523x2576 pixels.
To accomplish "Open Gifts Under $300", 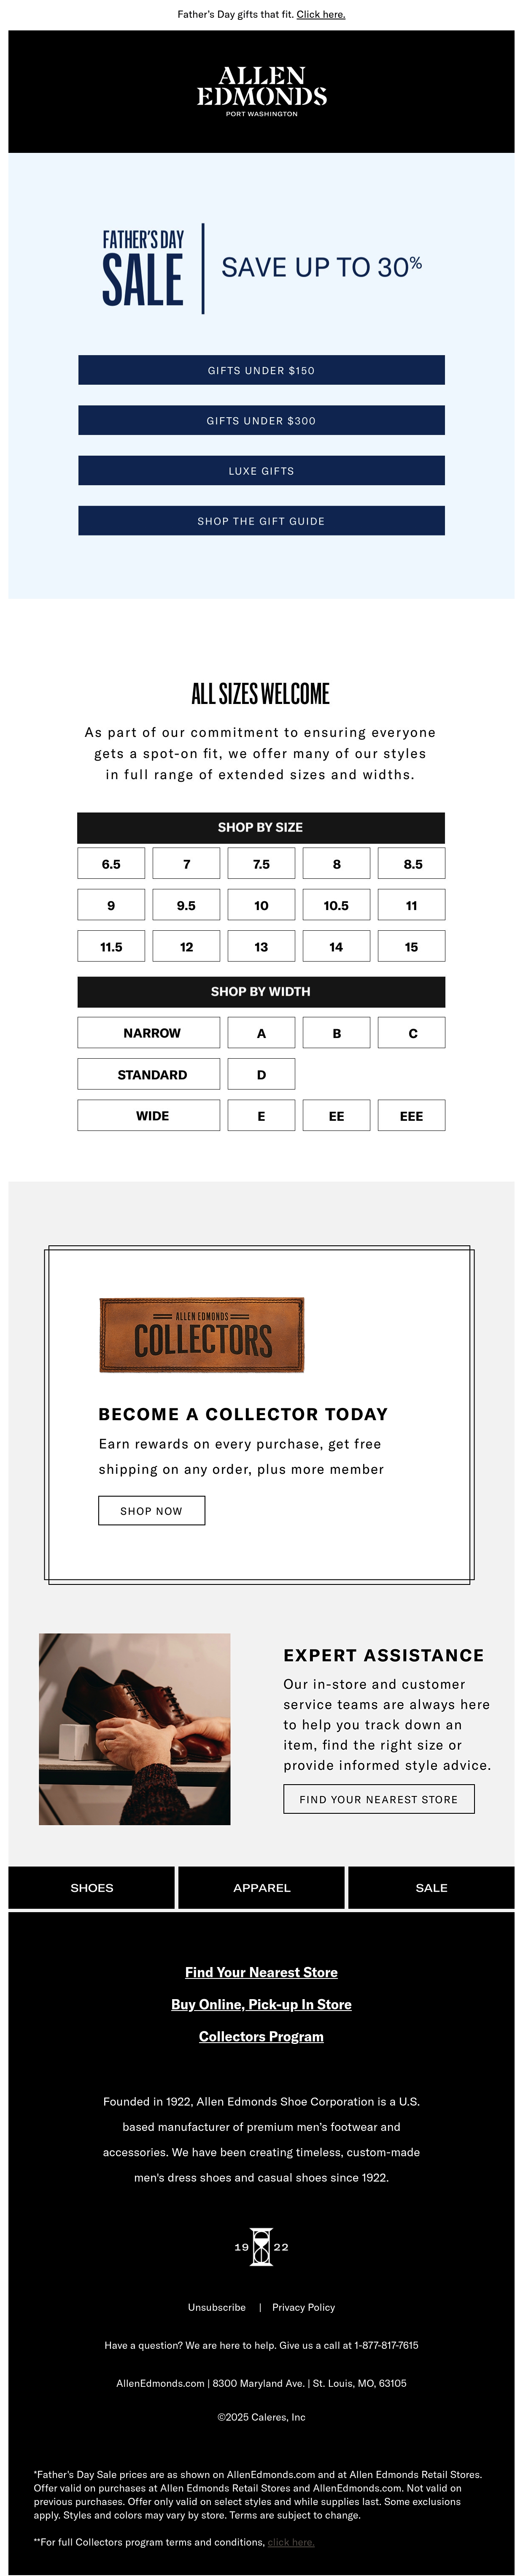I will pyautogui.click(x=261, y=420).
